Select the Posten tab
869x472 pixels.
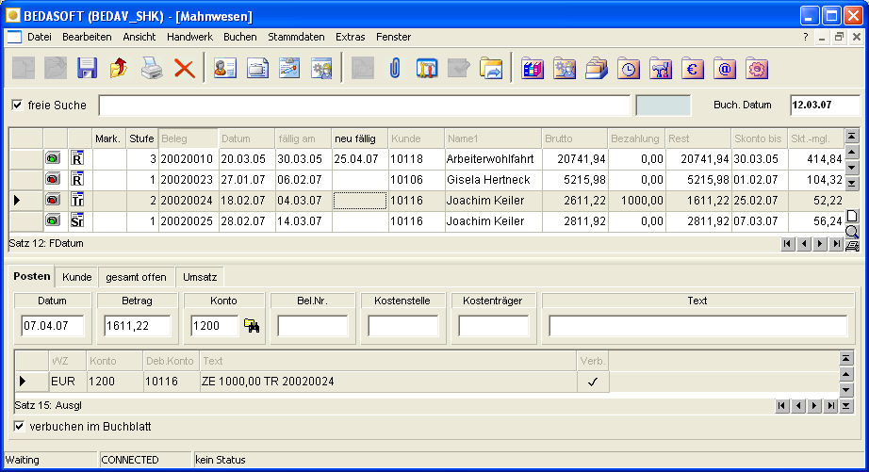32,276
